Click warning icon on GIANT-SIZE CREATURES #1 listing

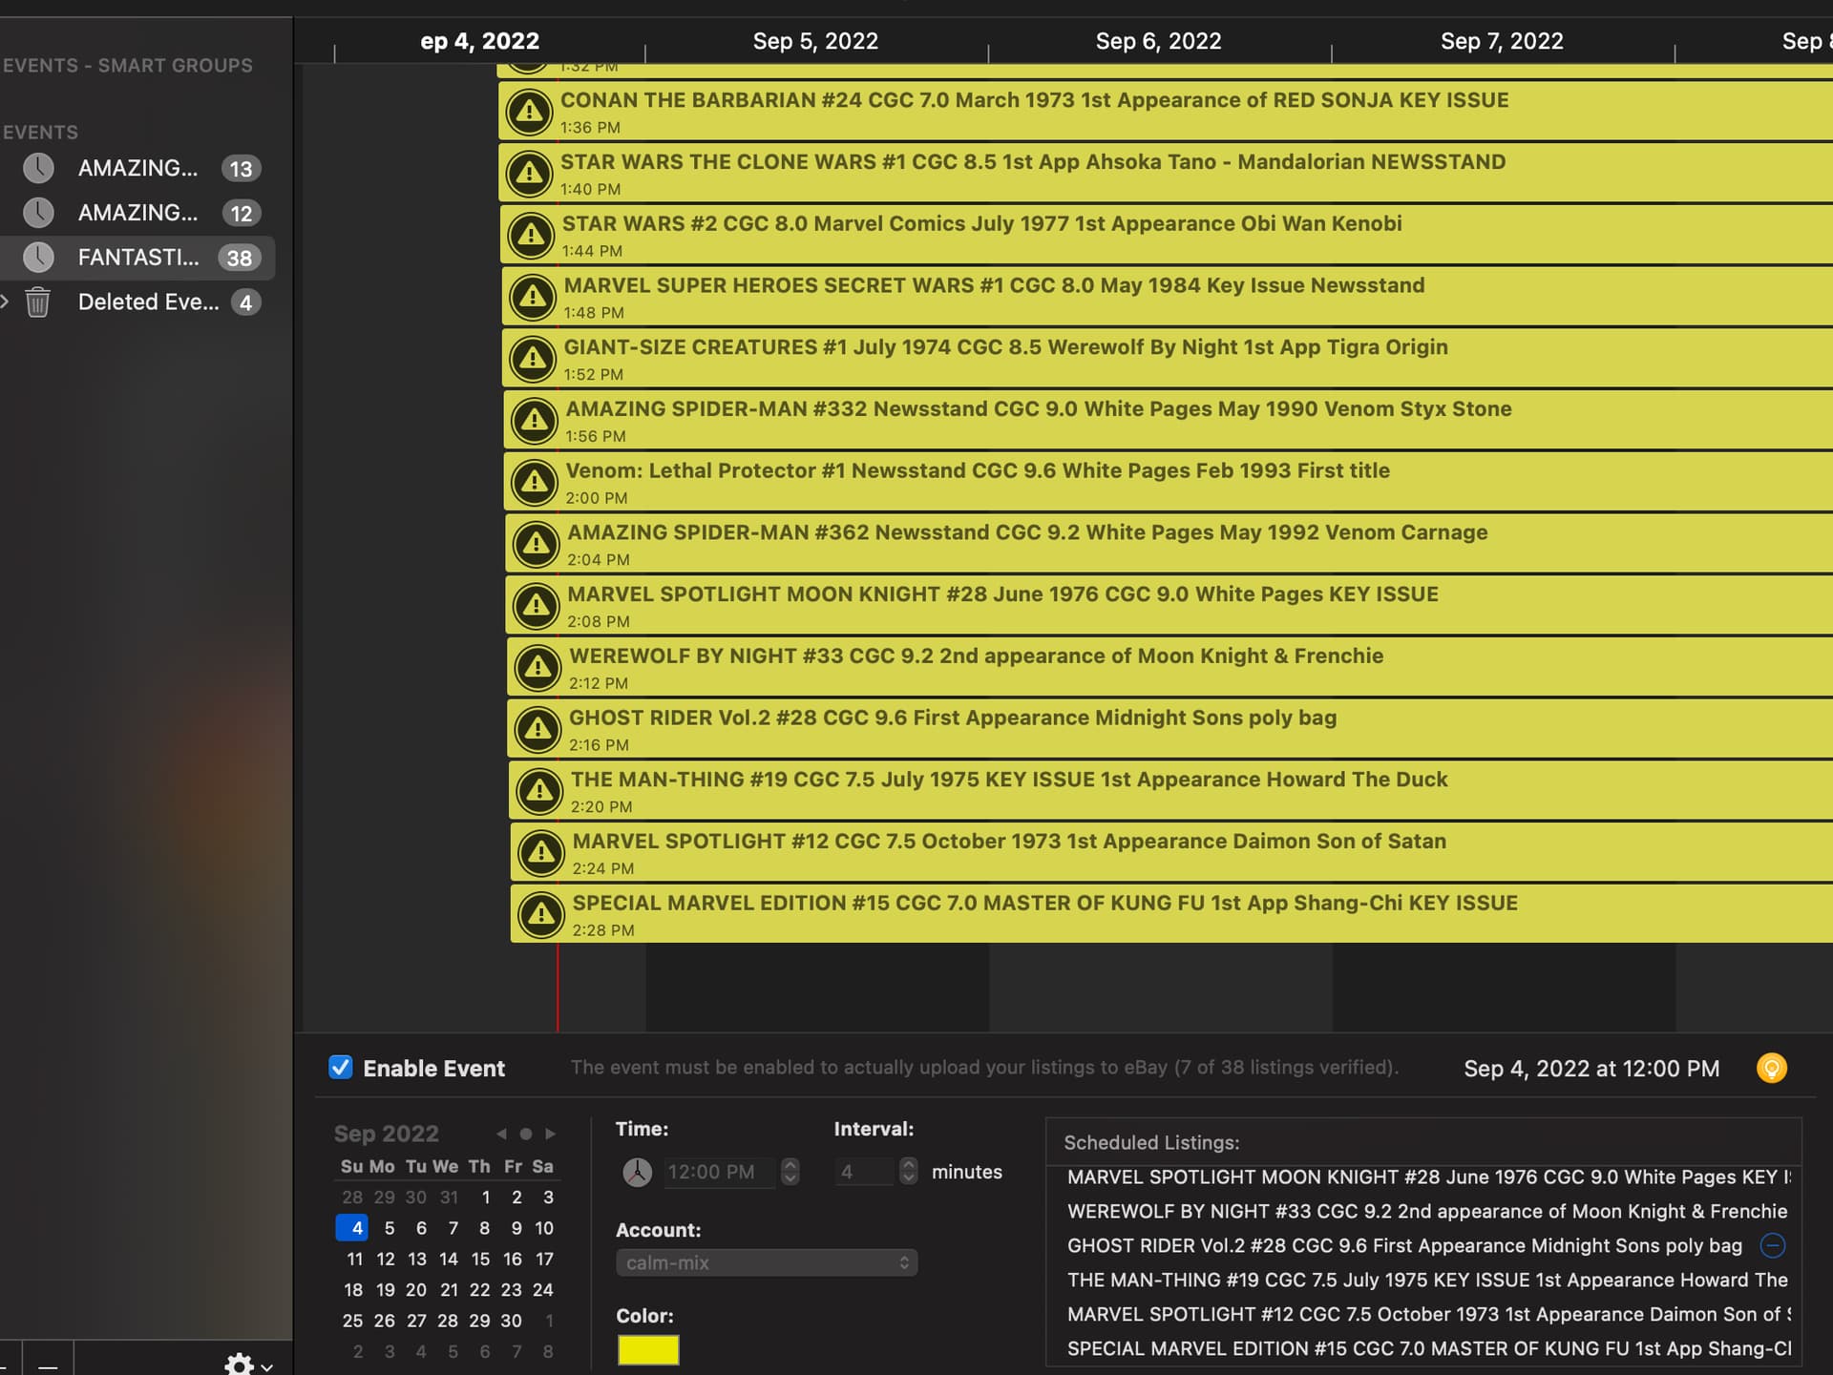coord(533,359)
